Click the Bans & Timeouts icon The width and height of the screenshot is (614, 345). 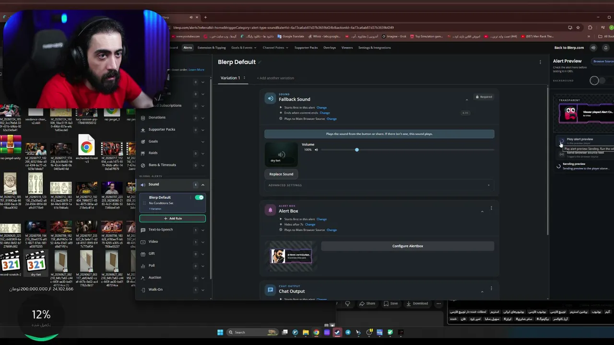point(143,165)
